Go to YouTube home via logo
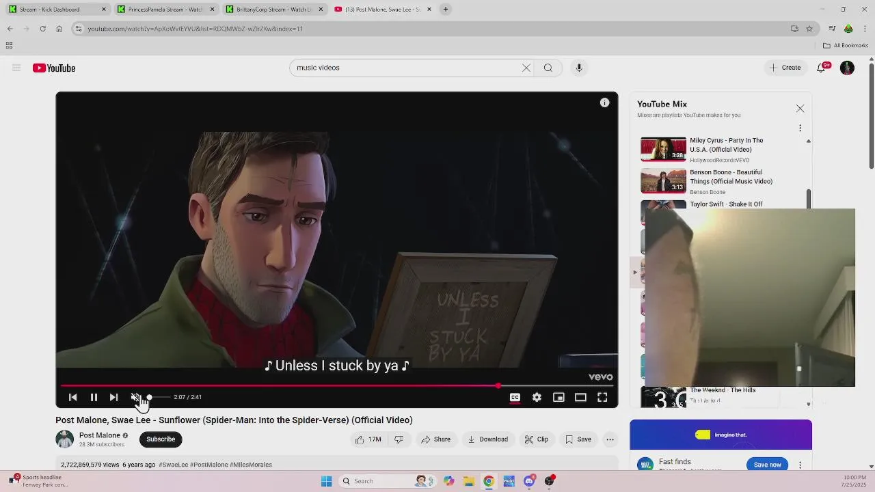Screen dimensions: 875x492 [54, 68]
